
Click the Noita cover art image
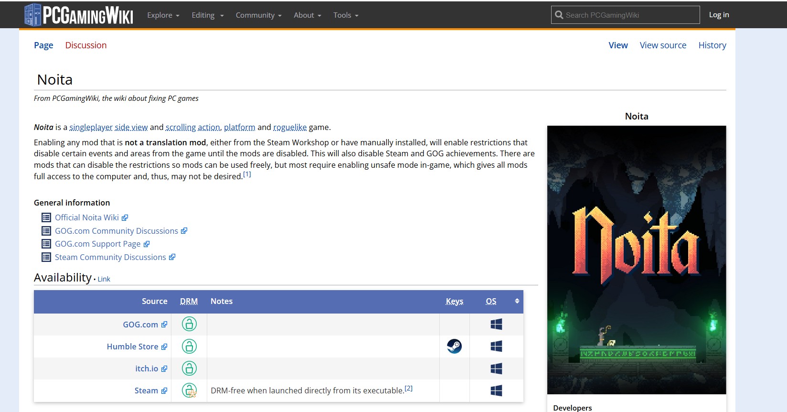click(637, 260)
